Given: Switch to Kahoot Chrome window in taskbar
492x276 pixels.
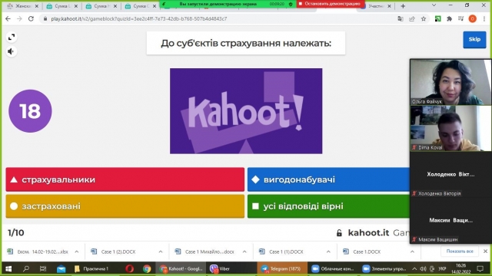Looking at the screenshot, I should [181, 269].
